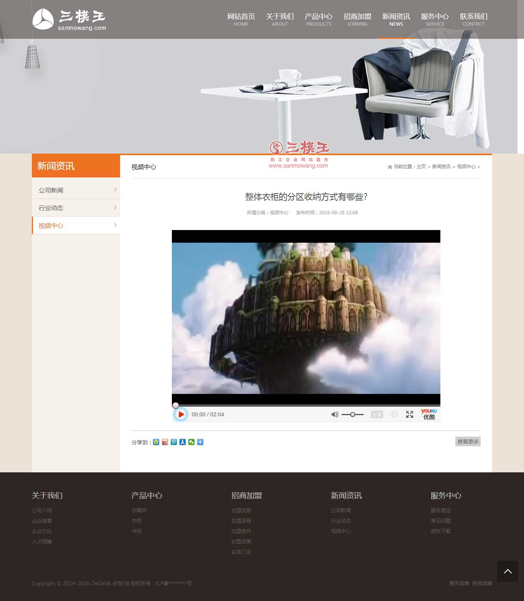Open footer link 书柜
The image size is (524, 601).
coord(137,531)
